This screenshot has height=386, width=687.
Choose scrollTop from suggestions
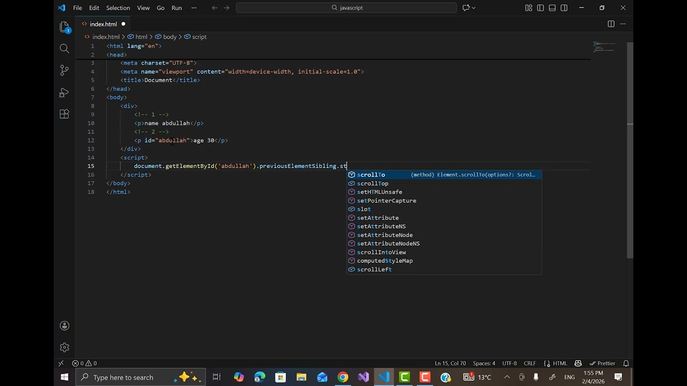click(444, 183)
